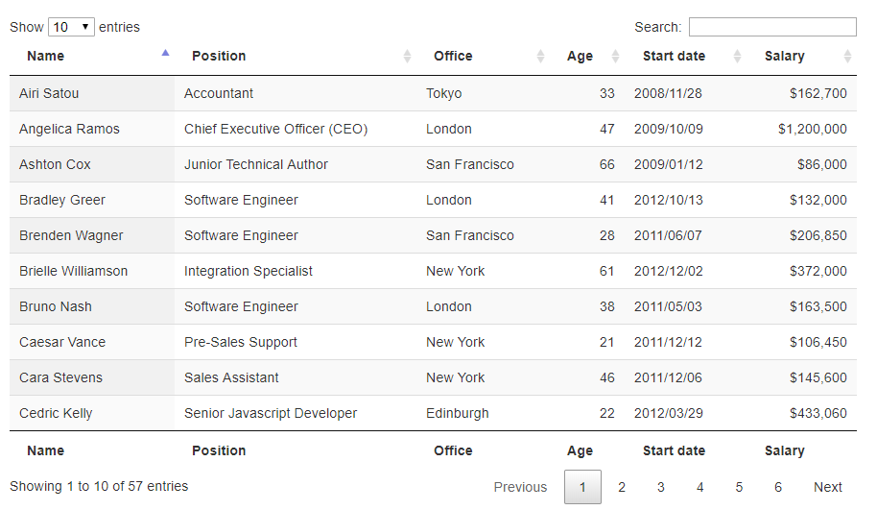Click the Position column sort arrows icon
This screenshot has height=510, width=877.
coord(407,56)
